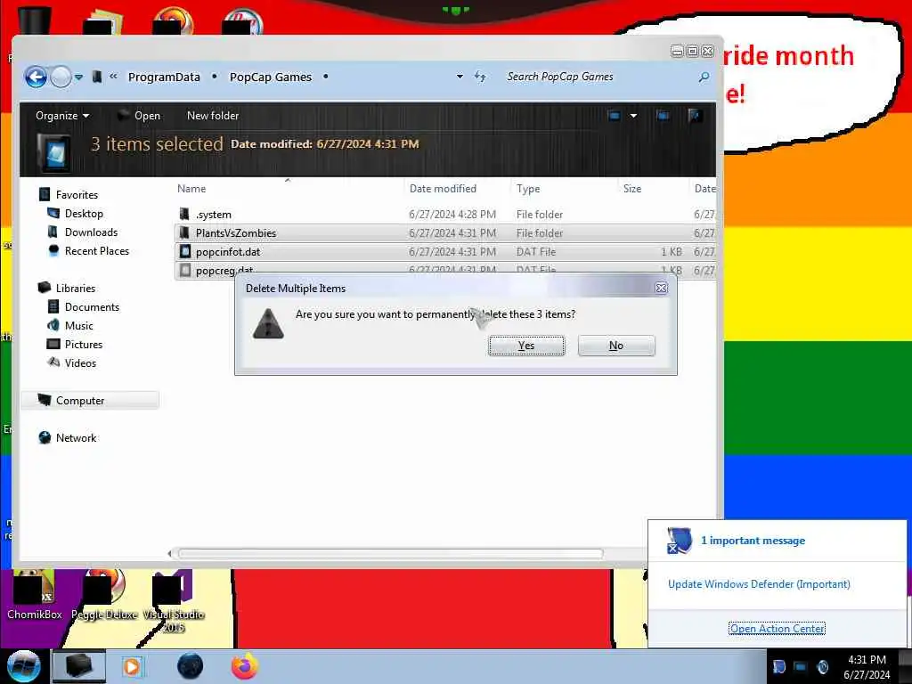Image resolution: width=912 pixels, height=684 pixels.
Task: Click the horizontal scrollbar in file list
Action: (390, 553)
